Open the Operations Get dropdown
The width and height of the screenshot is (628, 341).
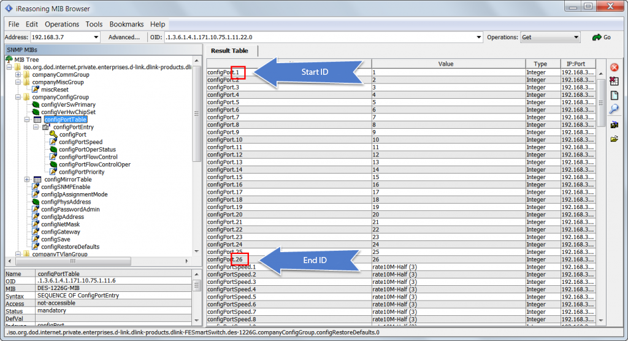coord(550,37)
